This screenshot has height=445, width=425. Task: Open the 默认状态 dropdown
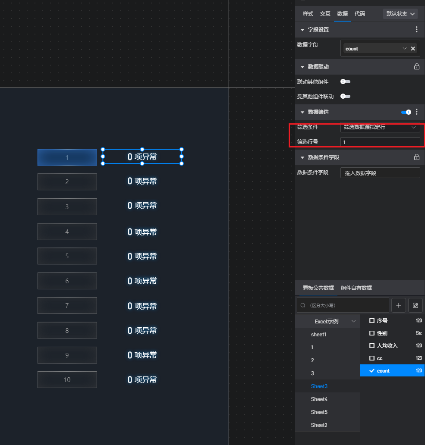400,14
